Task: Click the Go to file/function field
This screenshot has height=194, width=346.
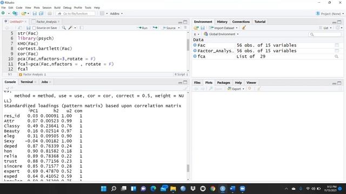Action: (76, 13)
